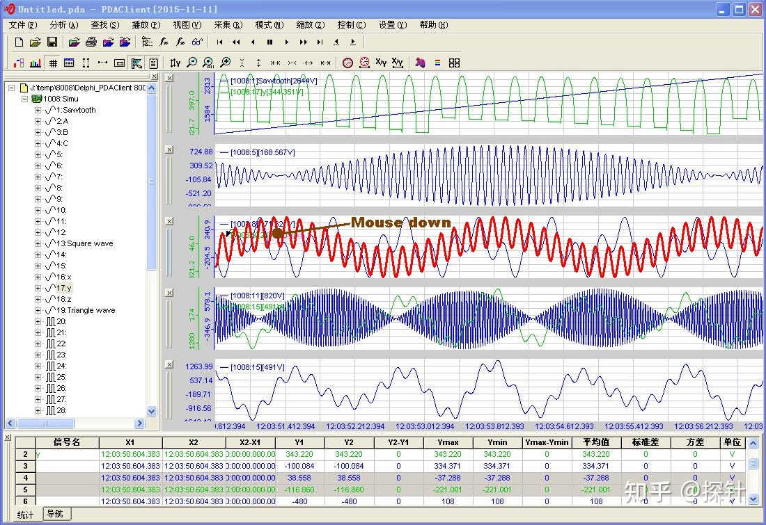Collapse the 1008:Simu tree node
Screen dimensions: 766x525
[24, 99]
